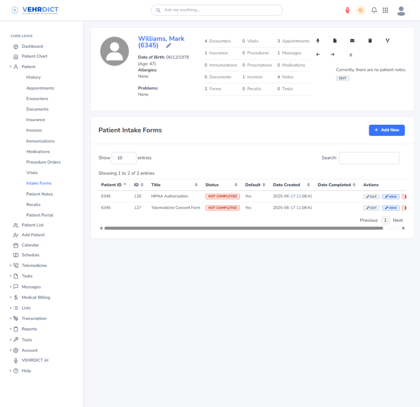The width and height of the screenshot is (420, 407).
Task: Click the envelope icon to email the patient
Action: pyautogui.click(x=352, y=40)
